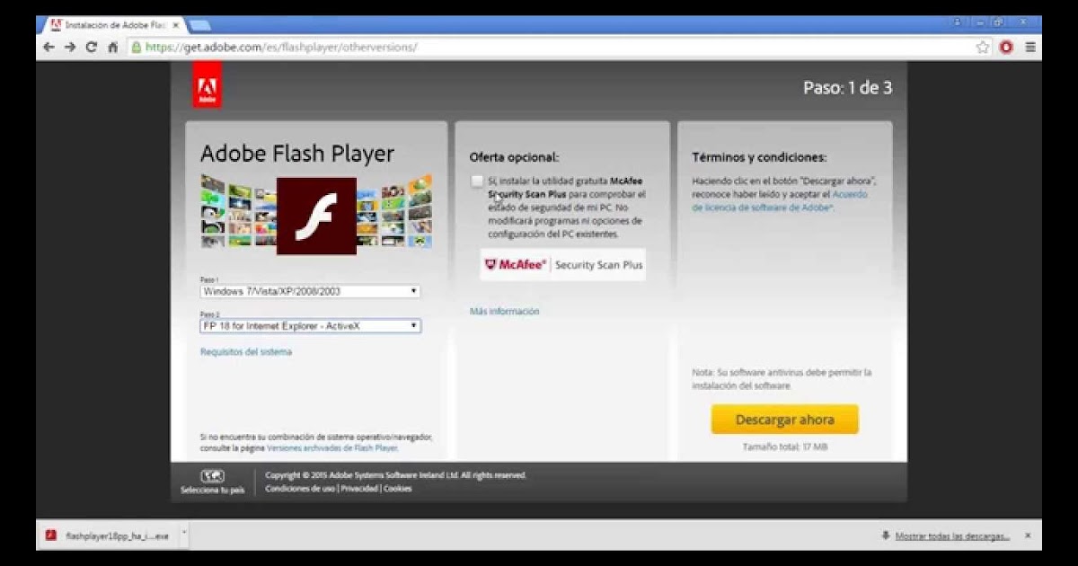Select the Instalación de Adobe Flash tab
Viewport: 1078px width, 566px height.
(x=115, y=25)
